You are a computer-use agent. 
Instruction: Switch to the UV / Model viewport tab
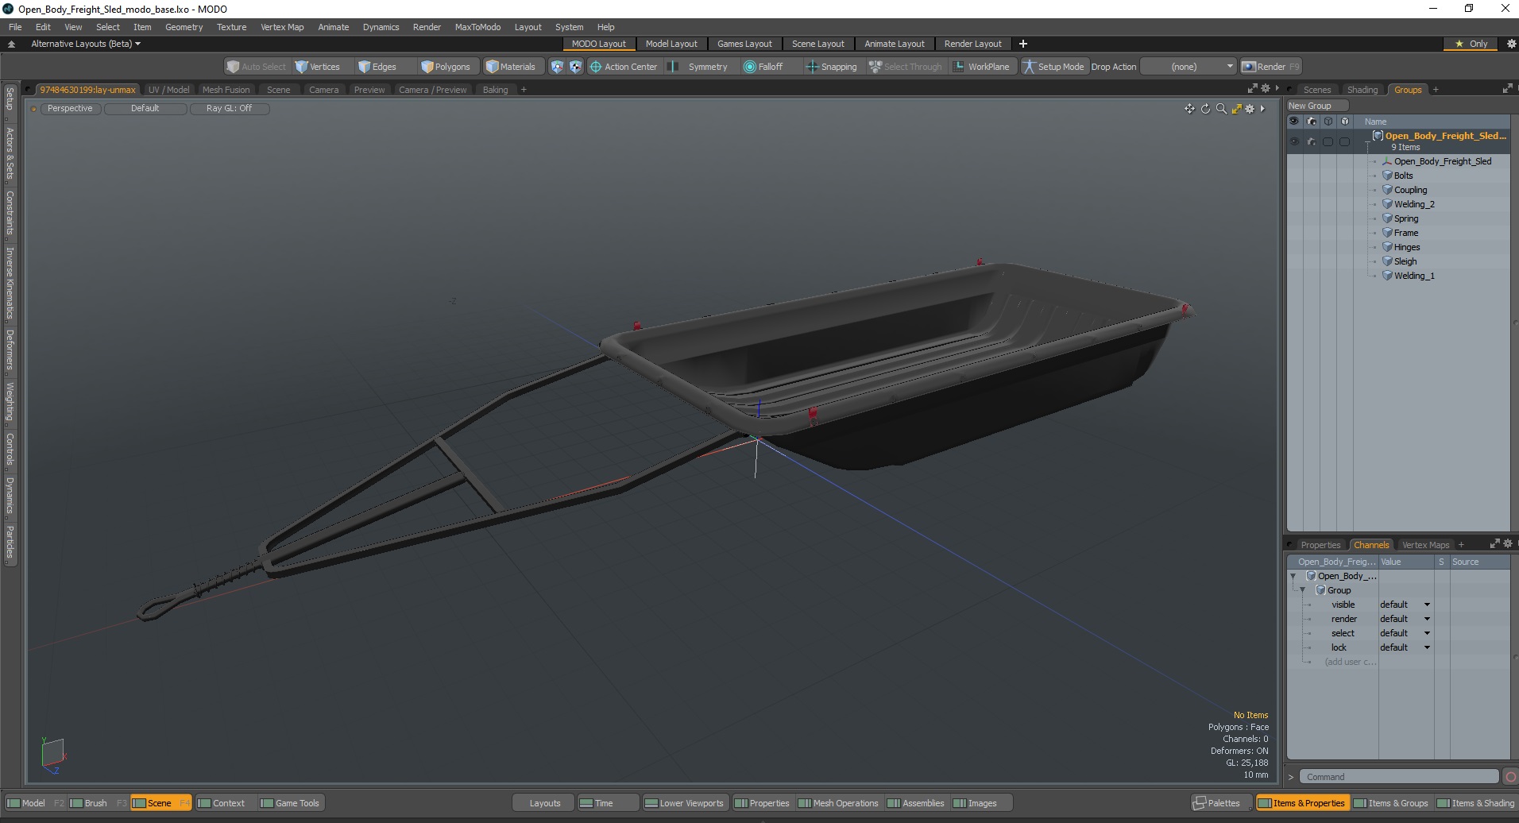(x=168, y=90)
